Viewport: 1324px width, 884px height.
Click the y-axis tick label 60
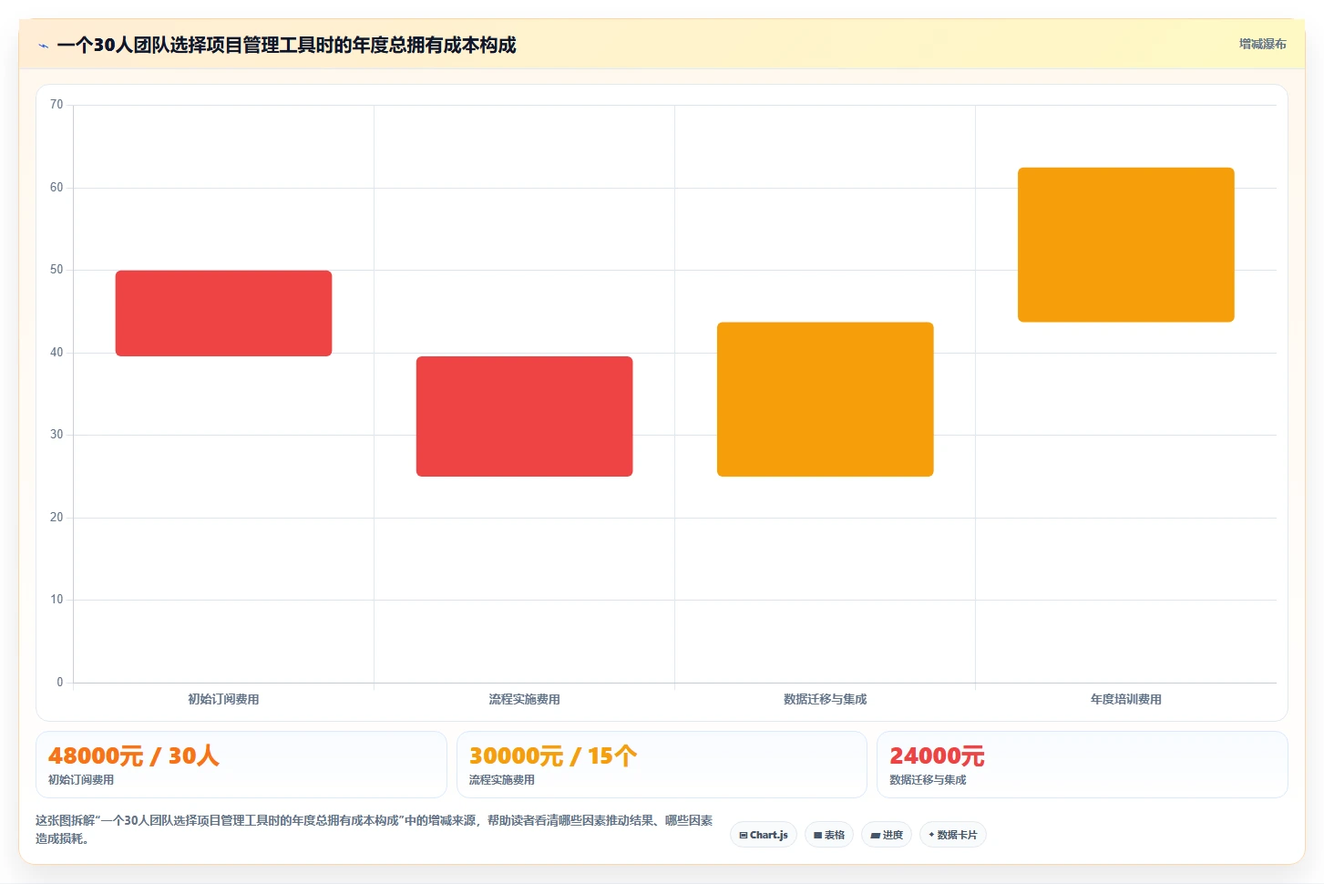coord(56,188)
